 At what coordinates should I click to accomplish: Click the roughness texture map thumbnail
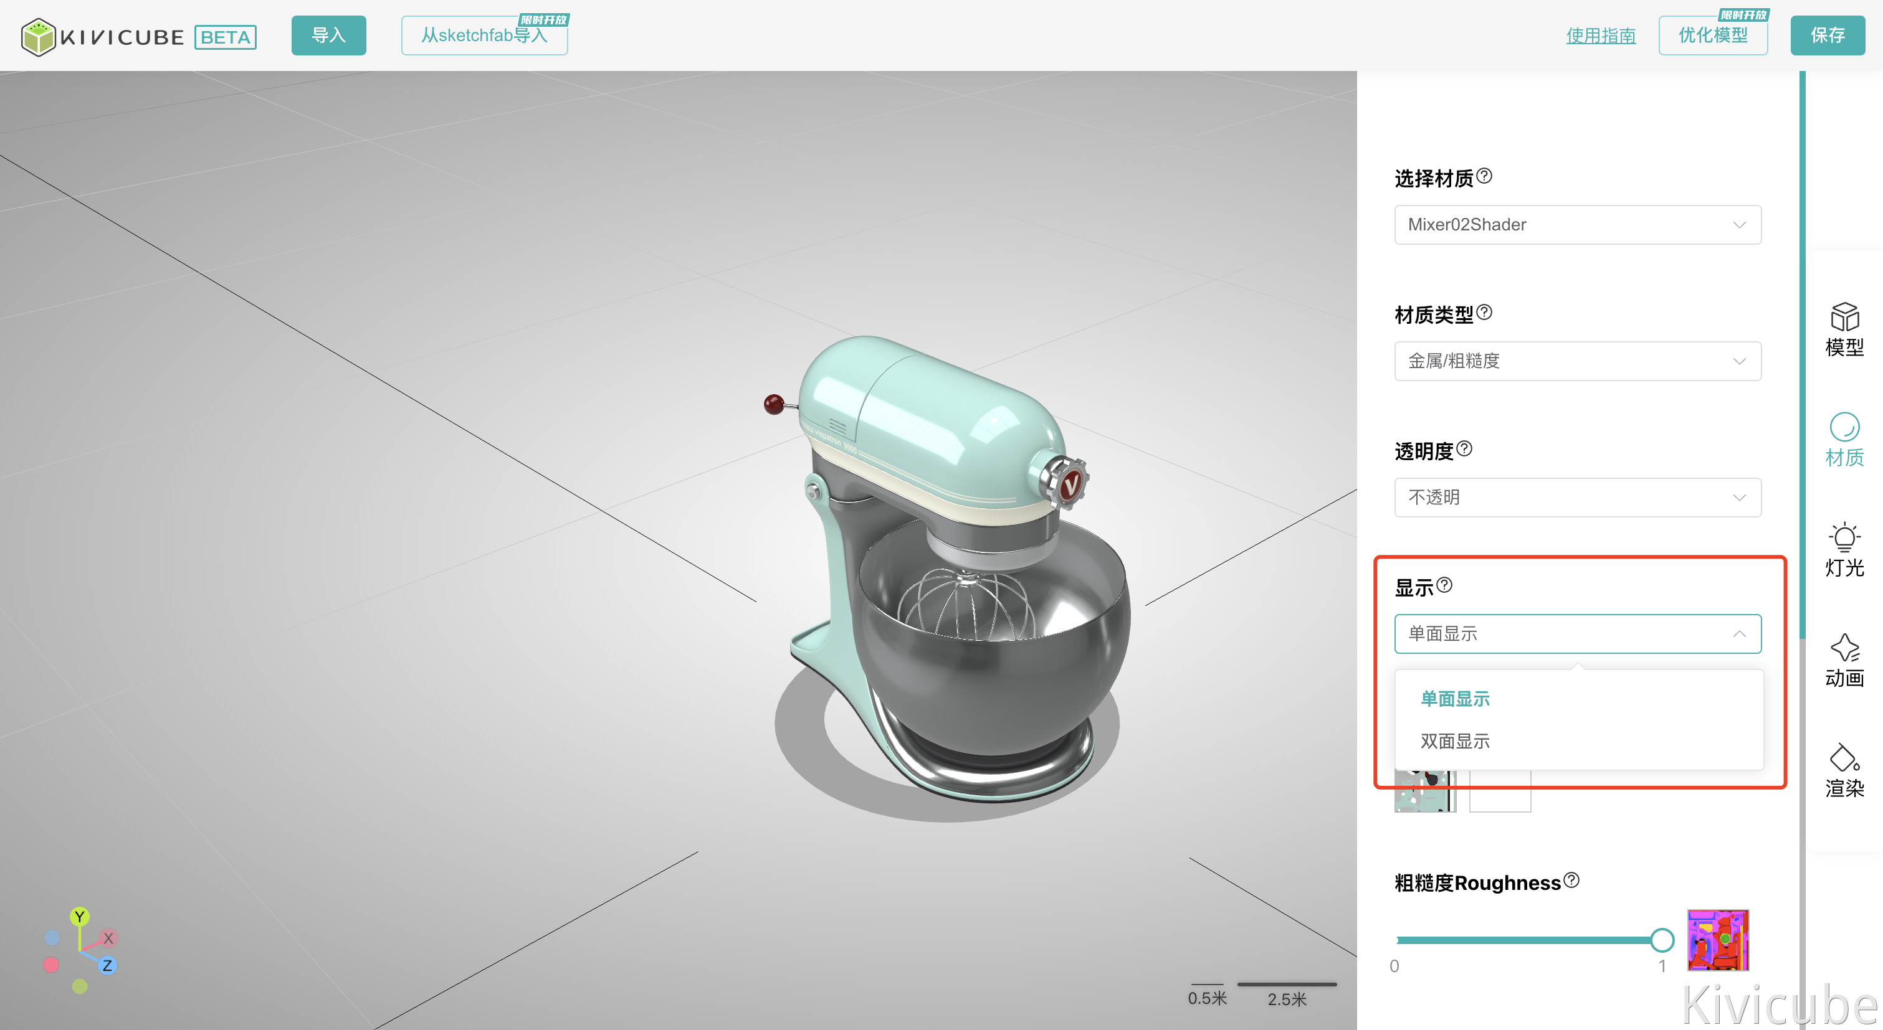[1717, 940]
